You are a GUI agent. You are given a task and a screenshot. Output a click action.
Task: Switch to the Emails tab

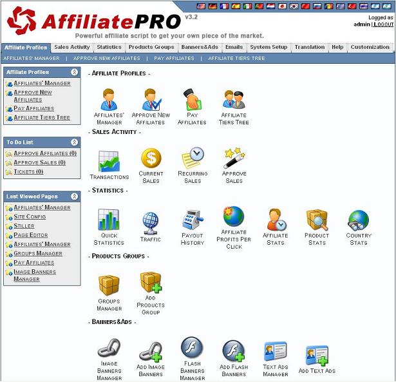pyautogui.click(x=234, y=47)
